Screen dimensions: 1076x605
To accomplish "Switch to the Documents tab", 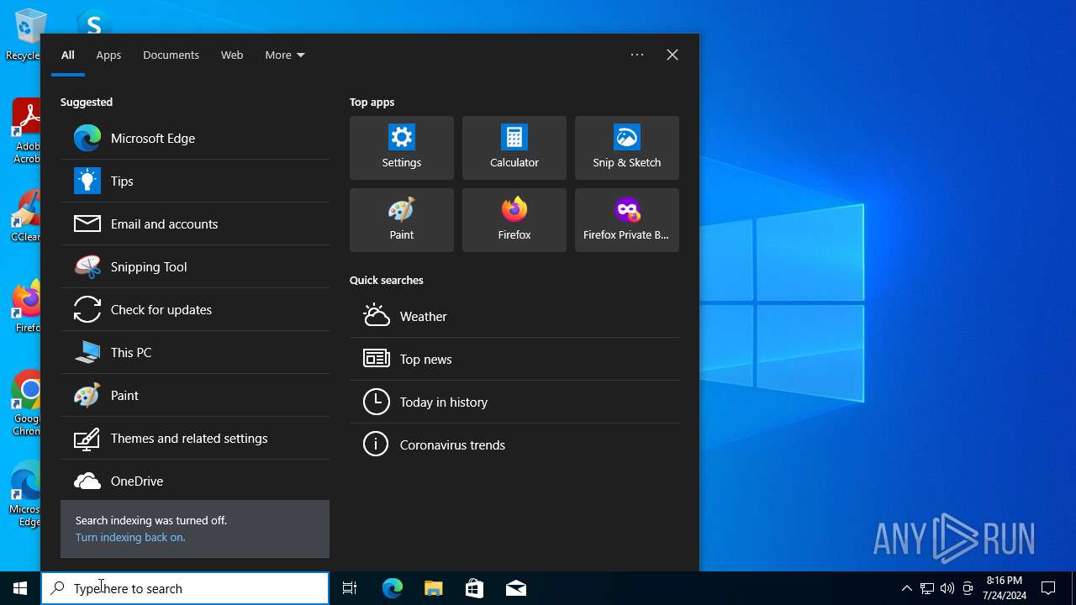I will [x=171, y=55].
